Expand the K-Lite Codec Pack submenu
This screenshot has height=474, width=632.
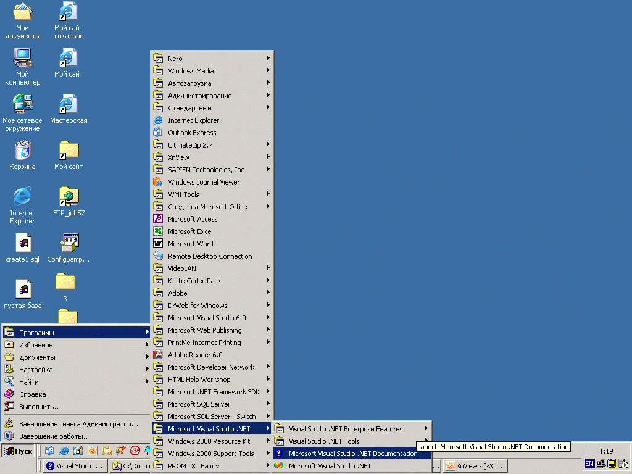click(x=212, y=281)
